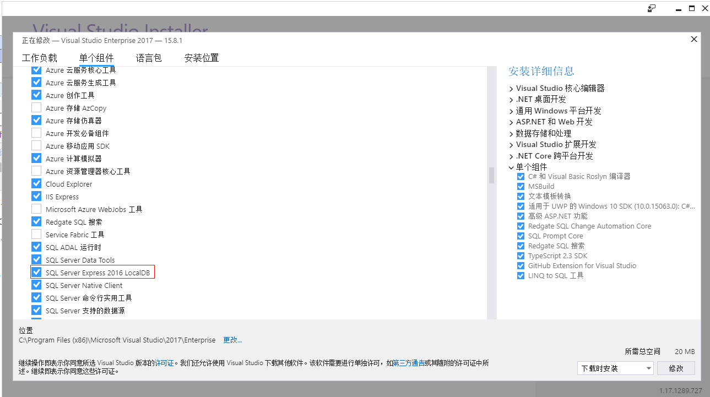Viewport: 710px width, 397px height.
Task: Expand .NET 桌面开发 in install details
Action: pos(511,99)
